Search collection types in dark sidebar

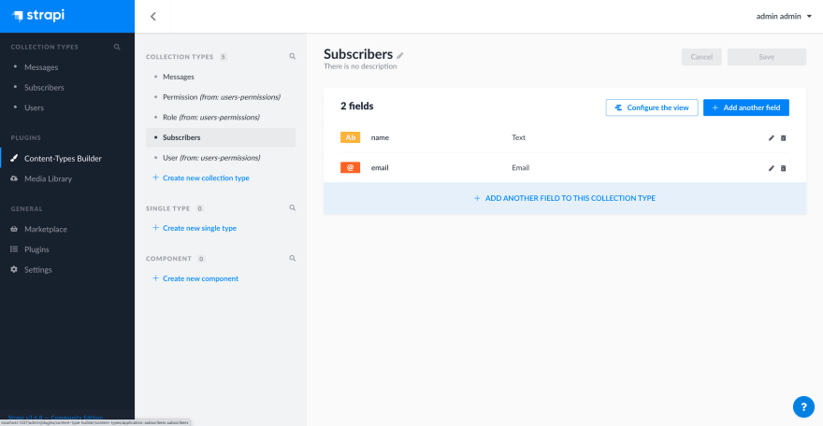117,47
